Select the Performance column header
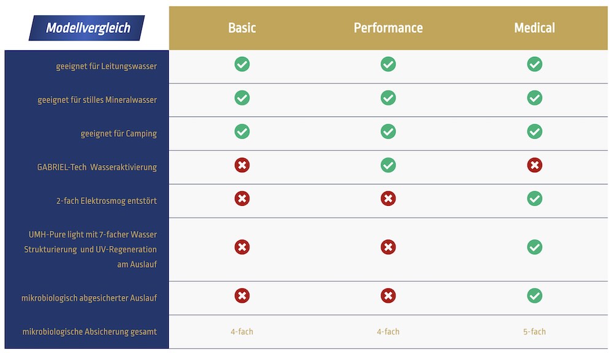The image size is (614, 353). (x=388, y=28)
